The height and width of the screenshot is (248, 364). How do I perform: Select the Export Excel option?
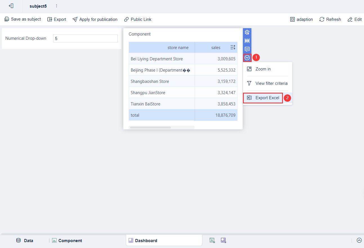tap(263, 98)
